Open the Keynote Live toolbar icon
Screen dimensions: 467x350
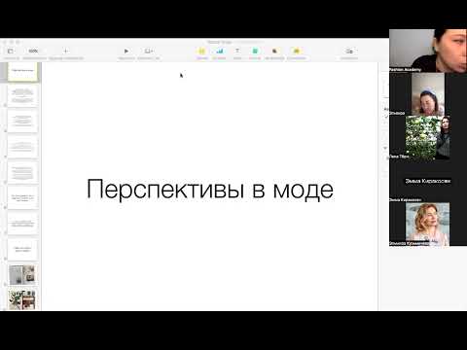coord(149,51)
